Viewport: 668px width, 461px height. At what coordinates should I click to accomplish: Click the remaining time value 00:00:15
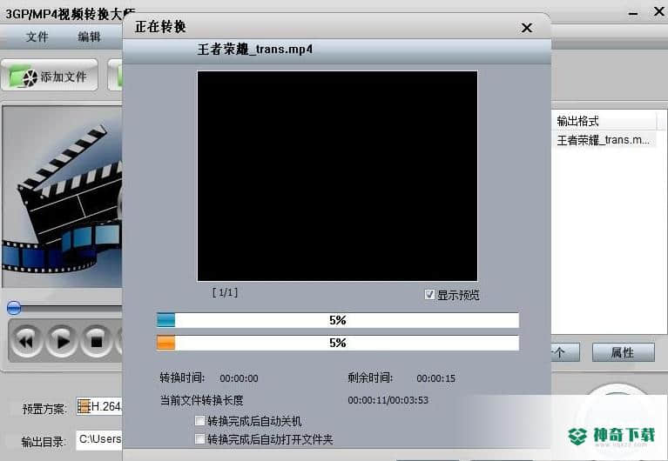coord(435,378)
